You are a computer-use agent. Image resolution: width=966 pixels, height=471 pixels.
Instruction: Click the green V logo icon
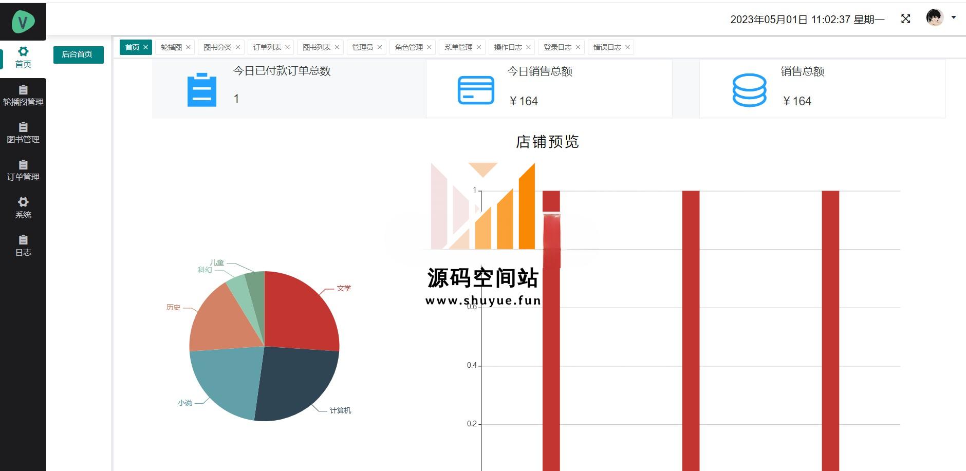[x=23, y=22]
